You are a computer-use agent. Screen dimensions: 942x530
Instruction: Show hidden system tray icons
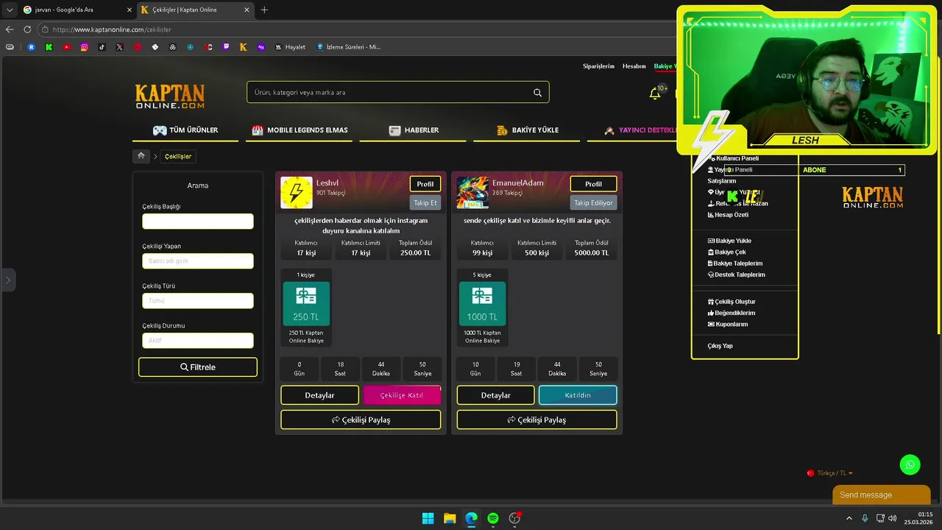[x=849, y=518]
